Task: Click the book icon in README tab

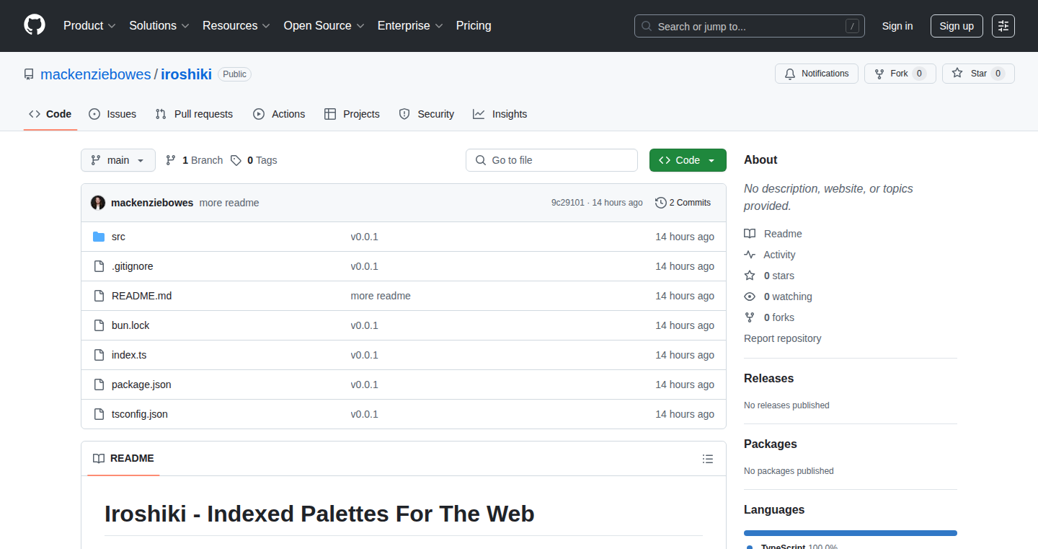Action: pos(99,459)
